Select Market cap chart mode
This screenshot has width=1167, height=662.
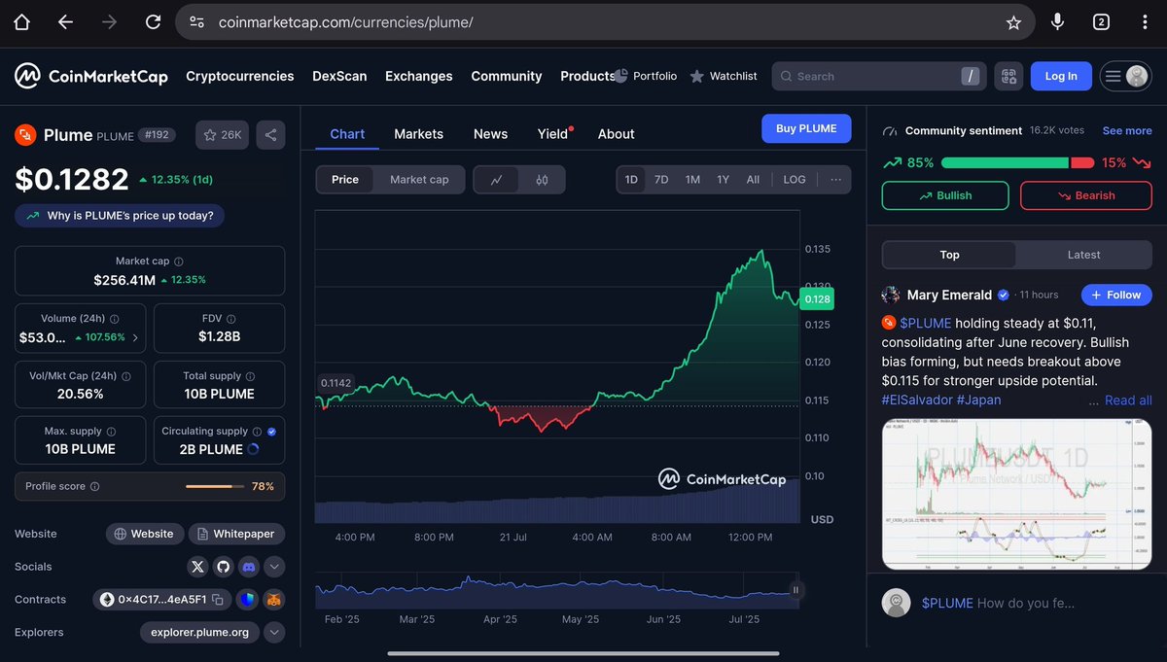(x=419, y=180)
